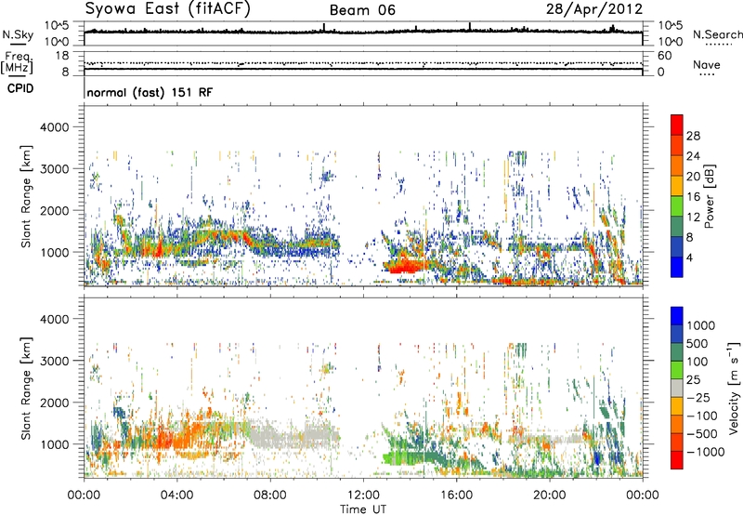Click the gray ground-scatter band near 09:00 in velocity panel
This screenshot has width=743, height=515.
293,435
